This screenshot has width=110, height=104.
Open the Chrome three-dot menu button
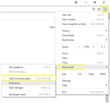point(105,9)
